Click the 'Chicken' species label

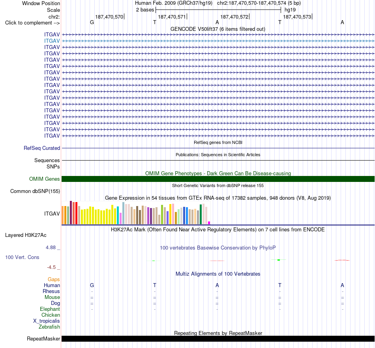pos(51,315)
